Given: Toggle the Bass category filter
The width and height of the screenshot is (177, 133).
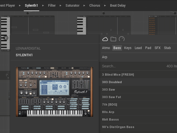Looking at the screenshot, I should 117,48.
